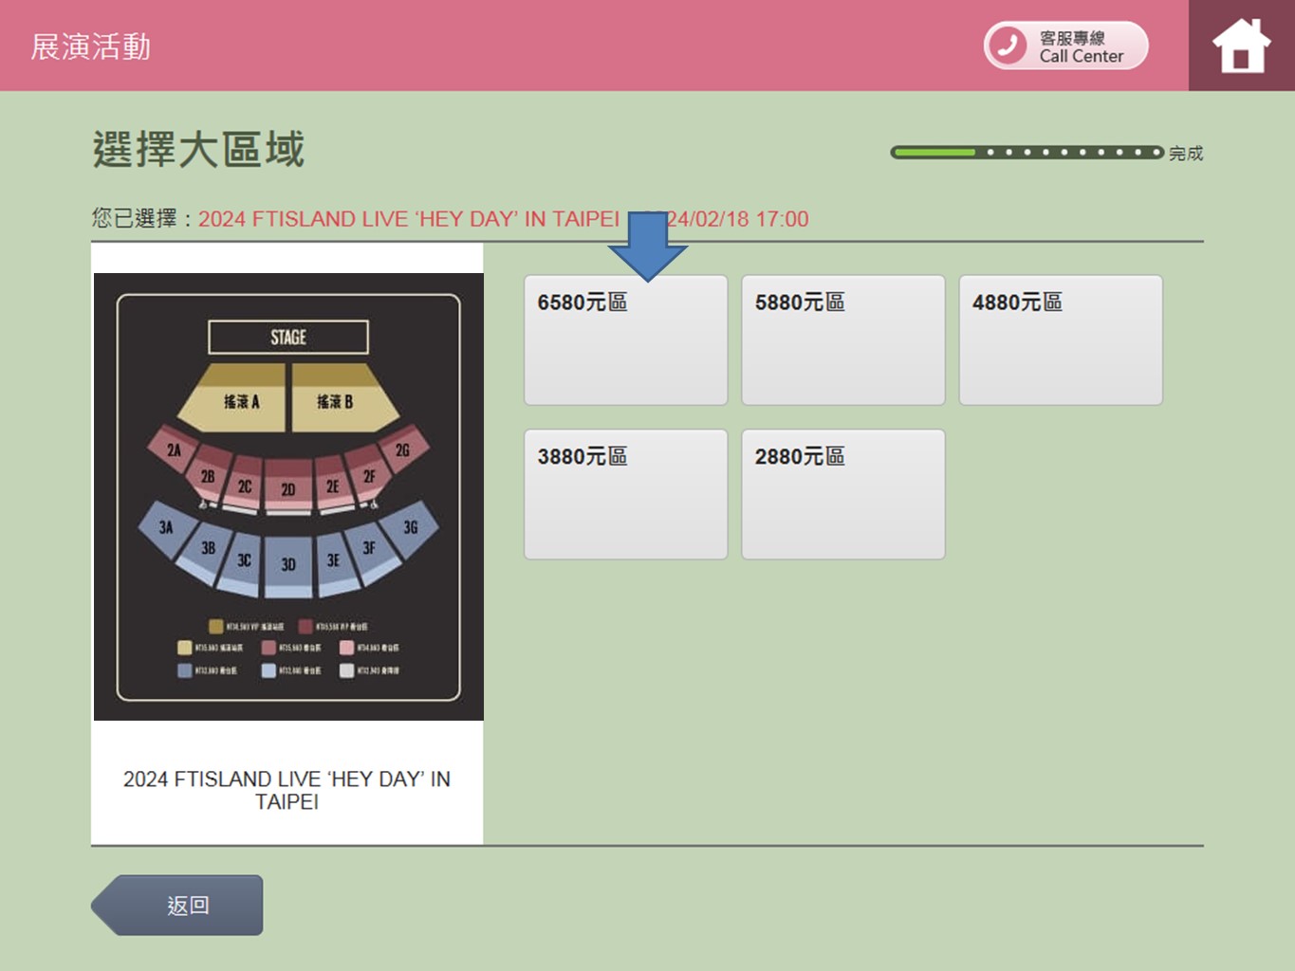Image resolution: width=1295 pixels, height=971 pixels.
Task: Click the 展演活動 header title
Action: [91, 46]
